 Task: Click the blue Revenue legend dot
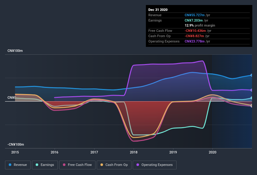point(10,165)
